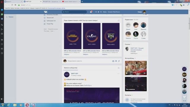The image size is (190, 107).
Task: Click Забрать under the PUBG card
Action: click(66, 54)
